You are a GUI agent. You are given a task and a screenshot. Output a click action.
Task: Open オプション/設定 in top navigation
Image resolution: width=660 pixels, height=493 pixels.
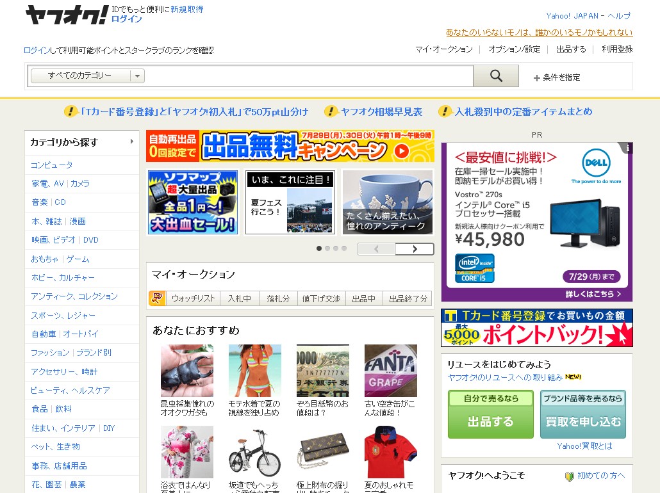tap(515, 49)
